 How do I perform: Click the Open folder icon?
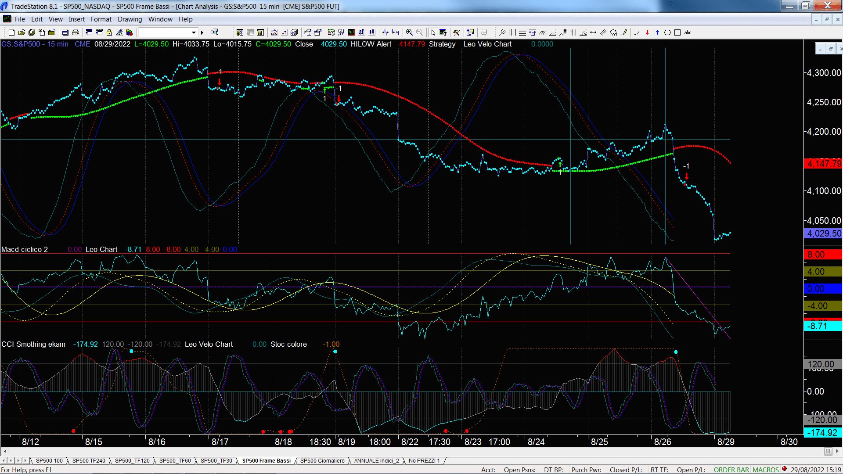tap(22, 32)
